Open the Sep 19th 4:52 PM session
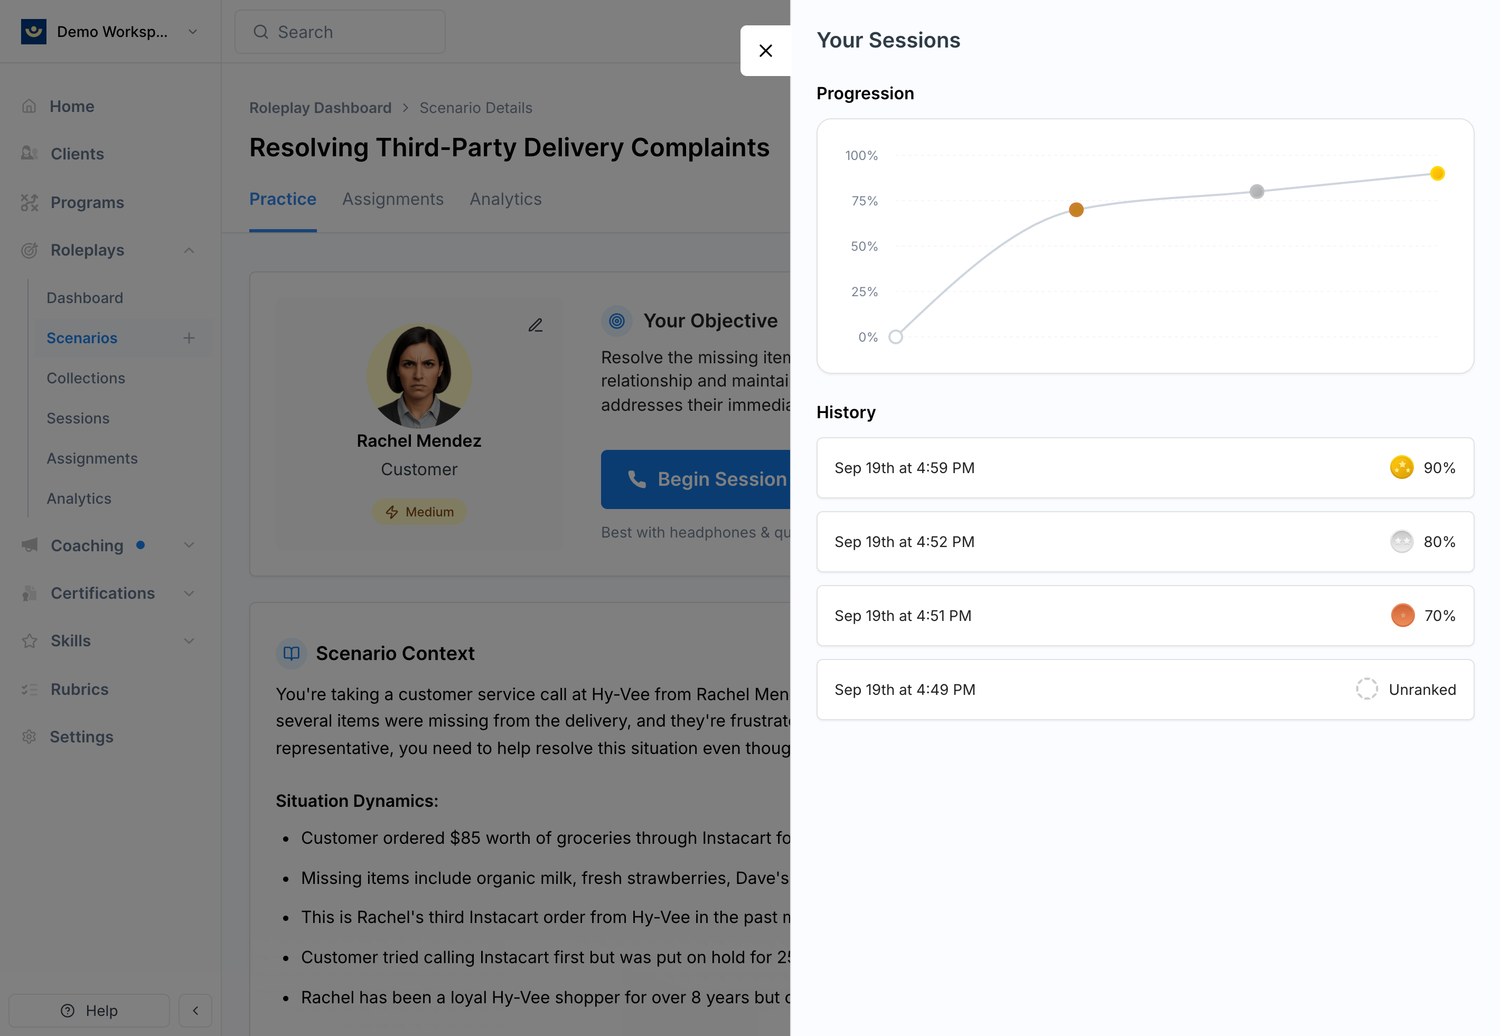This screenshot has height=1036, width=1500. [x=1146, y=542]
